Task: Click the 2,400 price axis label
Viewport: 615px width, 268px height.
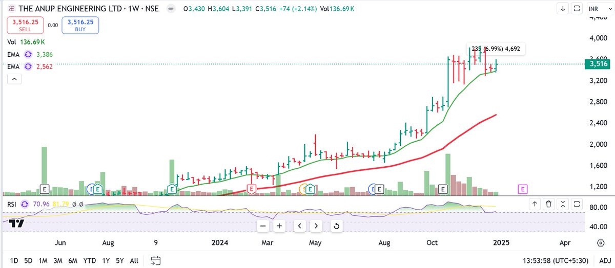Action: pos(598,123)
